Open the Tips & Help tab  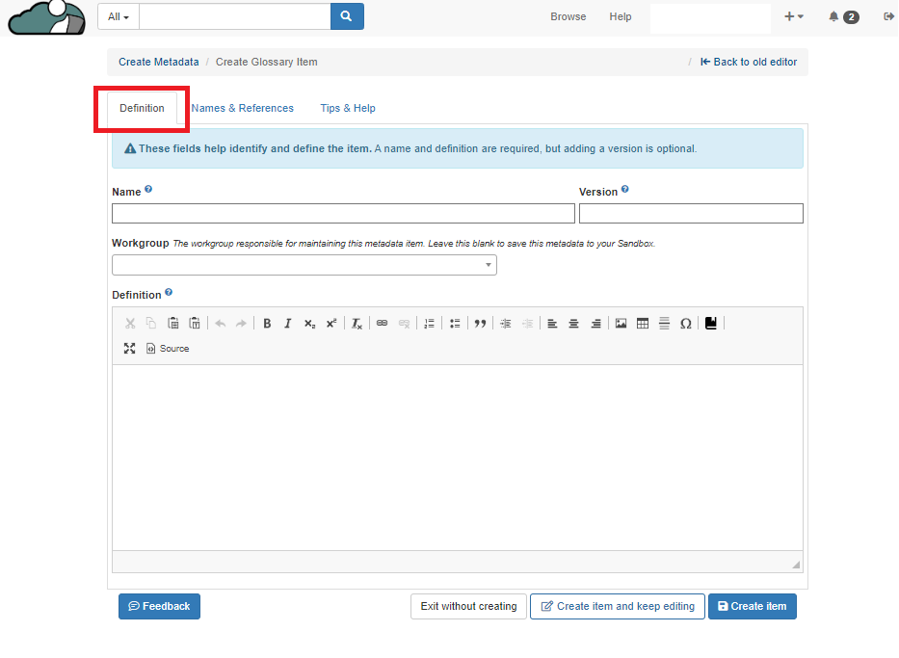click(348, 108)
